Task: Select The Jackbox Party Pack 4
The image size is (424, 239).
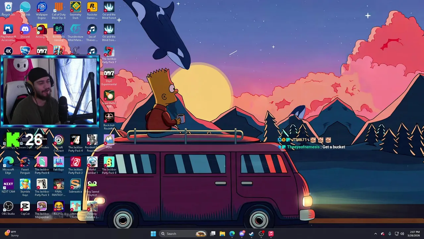Action: [x=75, y=143]
